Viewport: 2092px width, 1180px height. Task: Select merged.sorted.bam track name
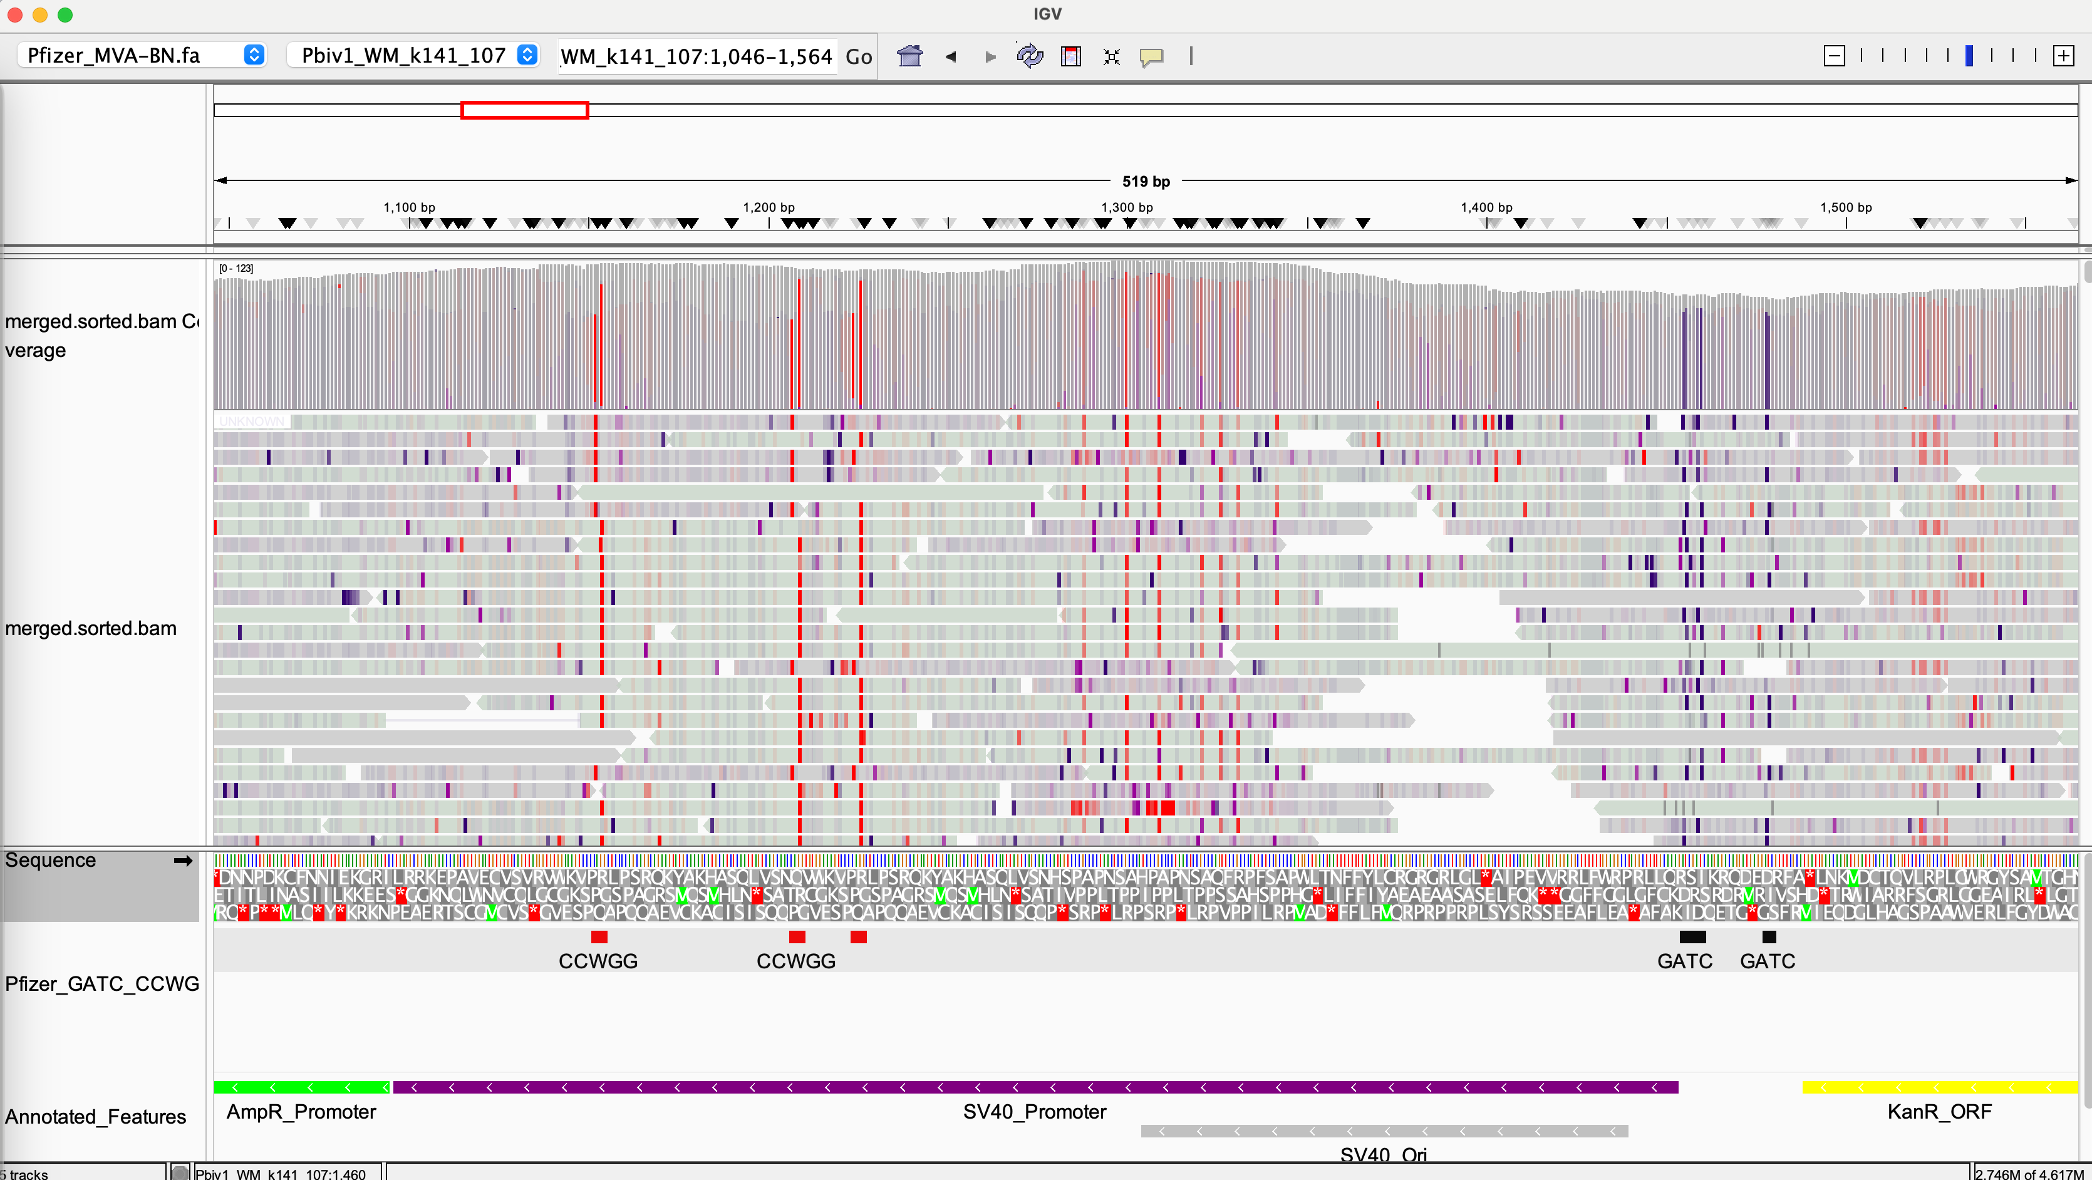coord(91,628)
